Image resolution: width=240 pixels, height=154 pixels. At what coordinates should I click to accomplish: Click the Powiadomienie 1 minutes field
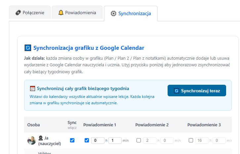tap(115, 140)
